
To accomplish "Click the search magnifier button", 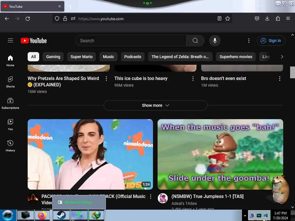I will [195, 41].
